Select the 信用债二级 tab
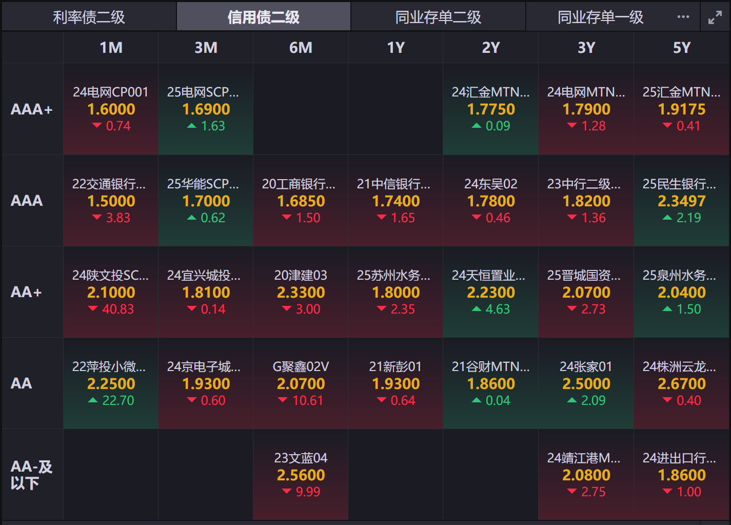 (x=264, y=17)
